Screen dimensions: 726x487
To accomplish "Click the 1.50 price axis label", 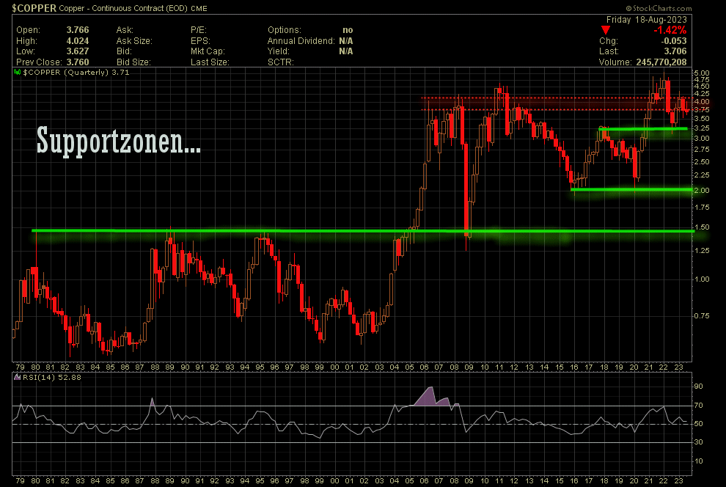I will point(702,227).
